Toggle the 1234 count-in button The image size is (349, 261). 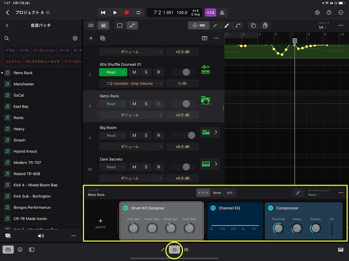point(210,12)
